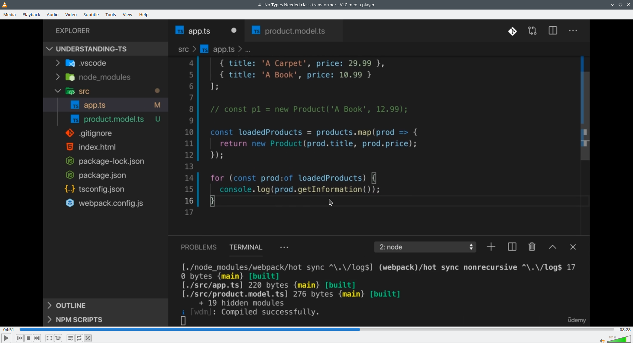Expand the OUTLINE section
Image resolution: width=633 pixels, height=343 pixels.
coord(105,305)
